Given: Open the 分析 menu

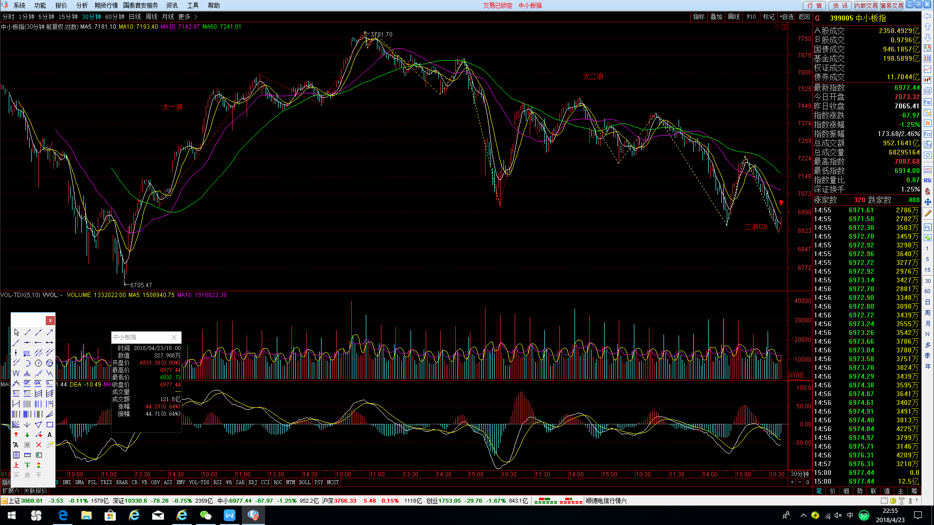Looking at the screenshot, I should (82, 5).
